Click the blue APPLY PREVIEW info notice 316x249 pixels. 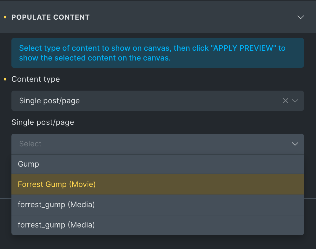158,53
